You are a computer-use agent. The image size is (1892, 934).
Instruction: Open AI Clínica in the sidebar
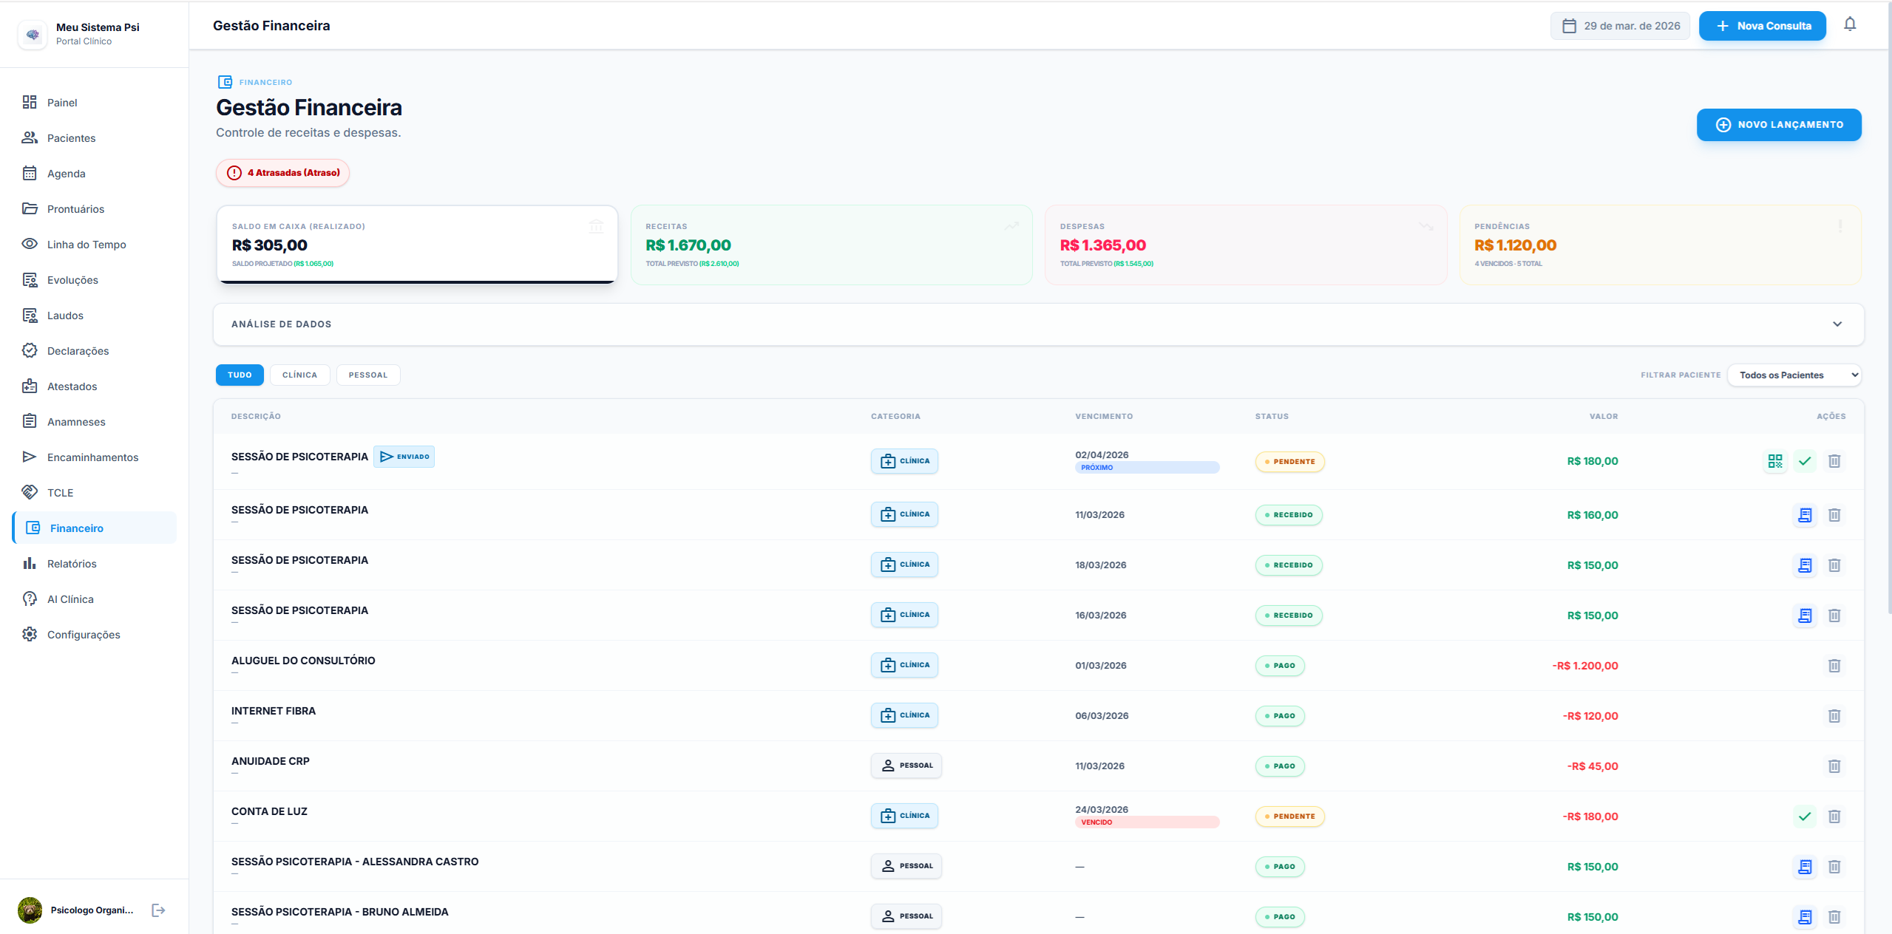point(95,599)
